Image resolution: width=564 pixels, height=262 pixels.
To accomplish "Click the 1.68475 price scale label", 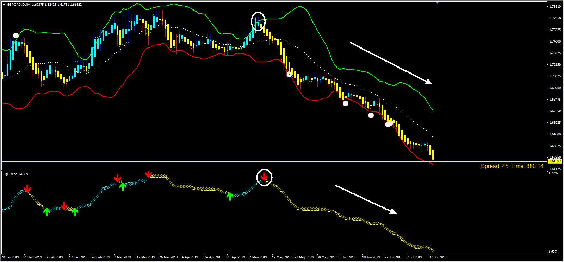I will (555, 100).
